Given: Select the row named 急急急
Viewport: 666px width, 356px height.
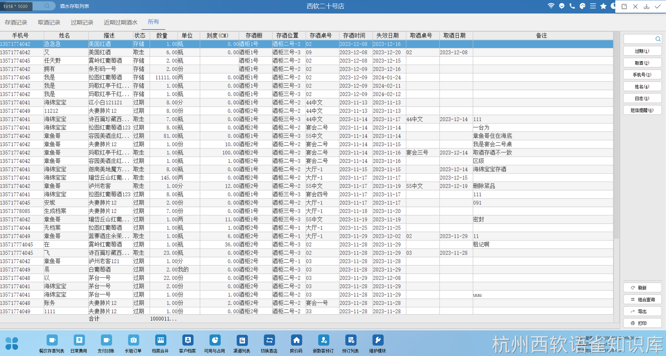Looking at the screenshot, I should click(307, 44).
